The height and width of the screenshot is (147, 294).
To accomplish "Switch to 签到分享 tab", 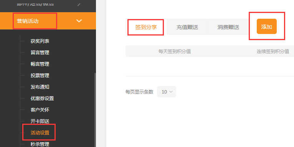I will click(x=146, y=27).
